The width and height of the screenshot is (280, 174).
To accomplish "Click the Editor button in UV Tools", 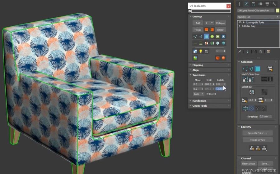I will (220, 30).
